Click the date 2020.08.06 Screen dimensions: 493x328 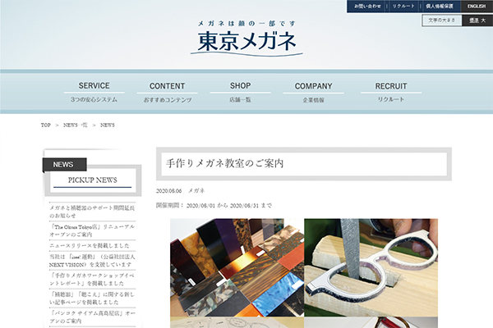click(x=168, y=191)
